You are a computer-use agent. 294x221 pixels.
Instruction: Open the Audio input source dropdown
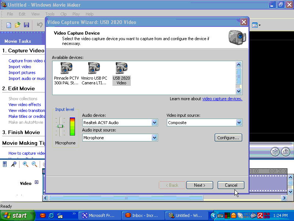click(154, 138)
